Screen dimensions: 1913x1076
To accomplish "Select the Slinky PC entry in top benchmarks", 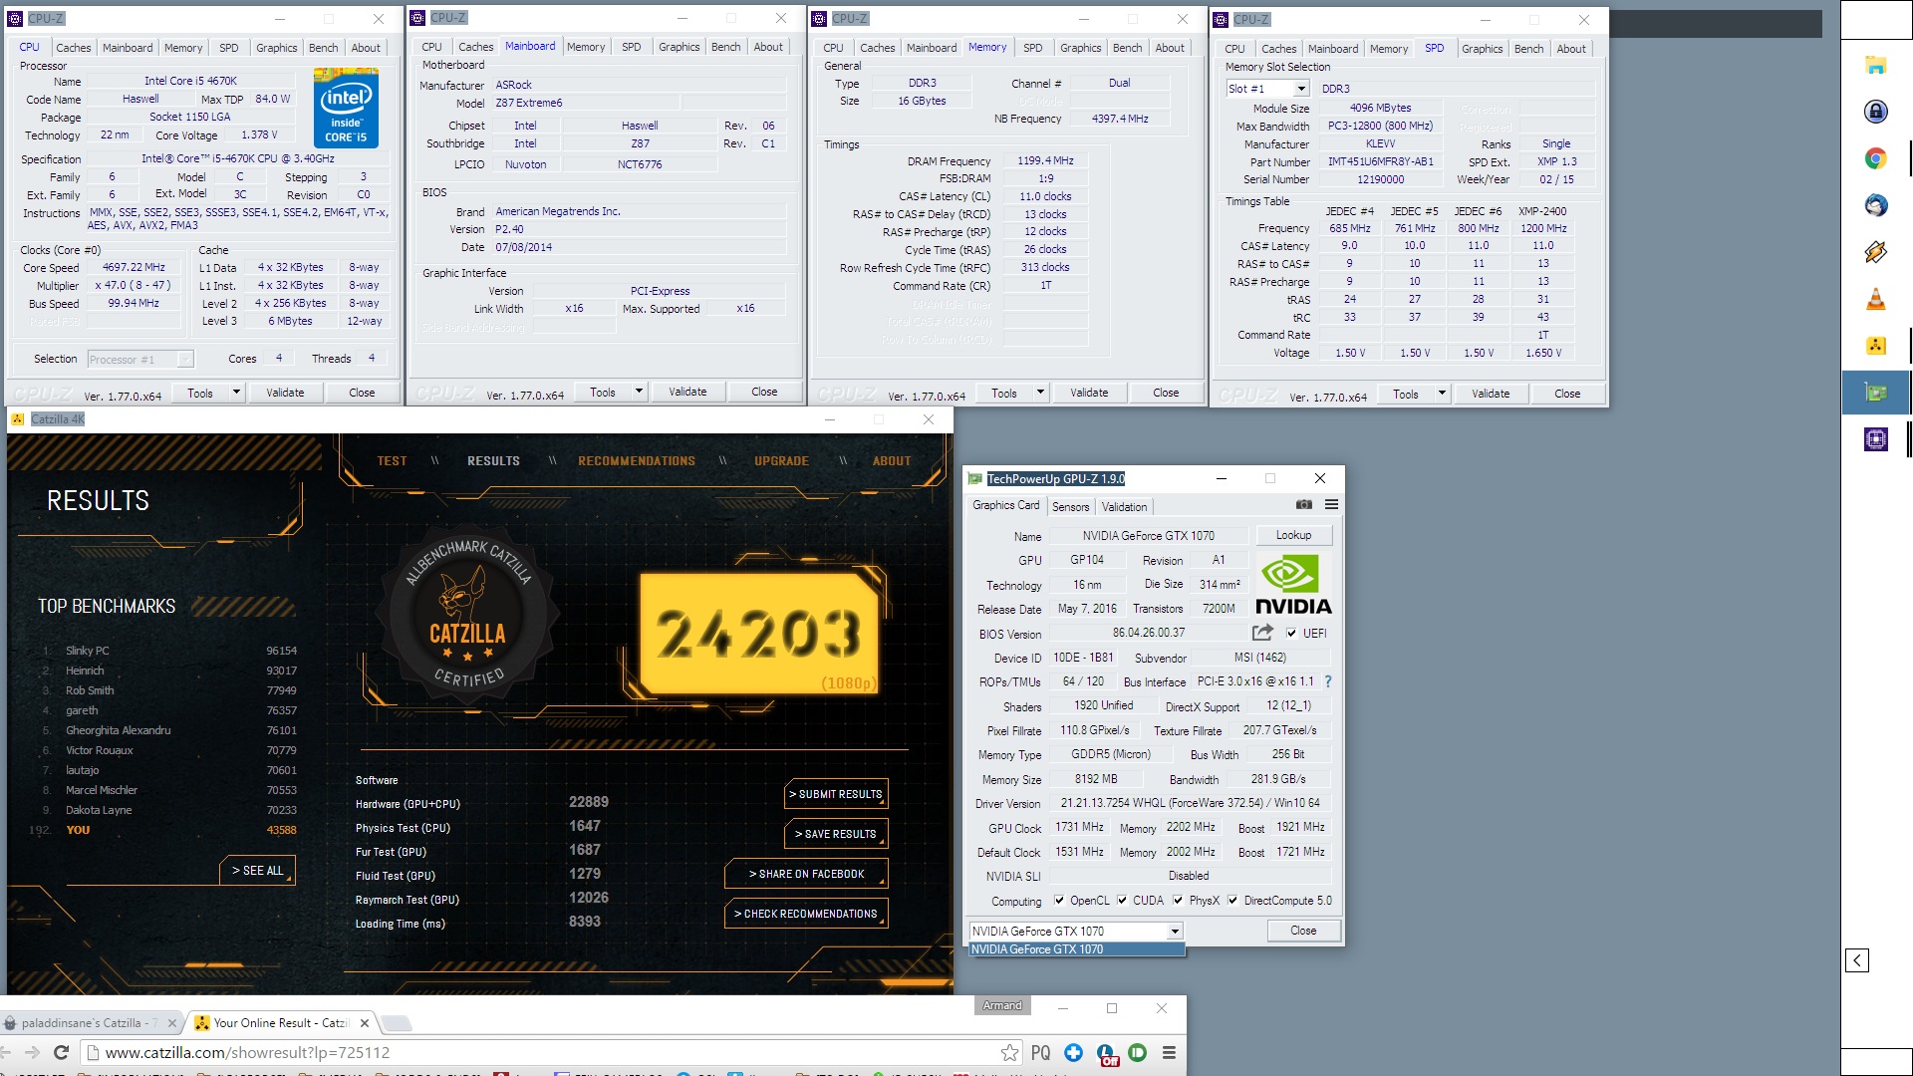I will pos(169,651).
